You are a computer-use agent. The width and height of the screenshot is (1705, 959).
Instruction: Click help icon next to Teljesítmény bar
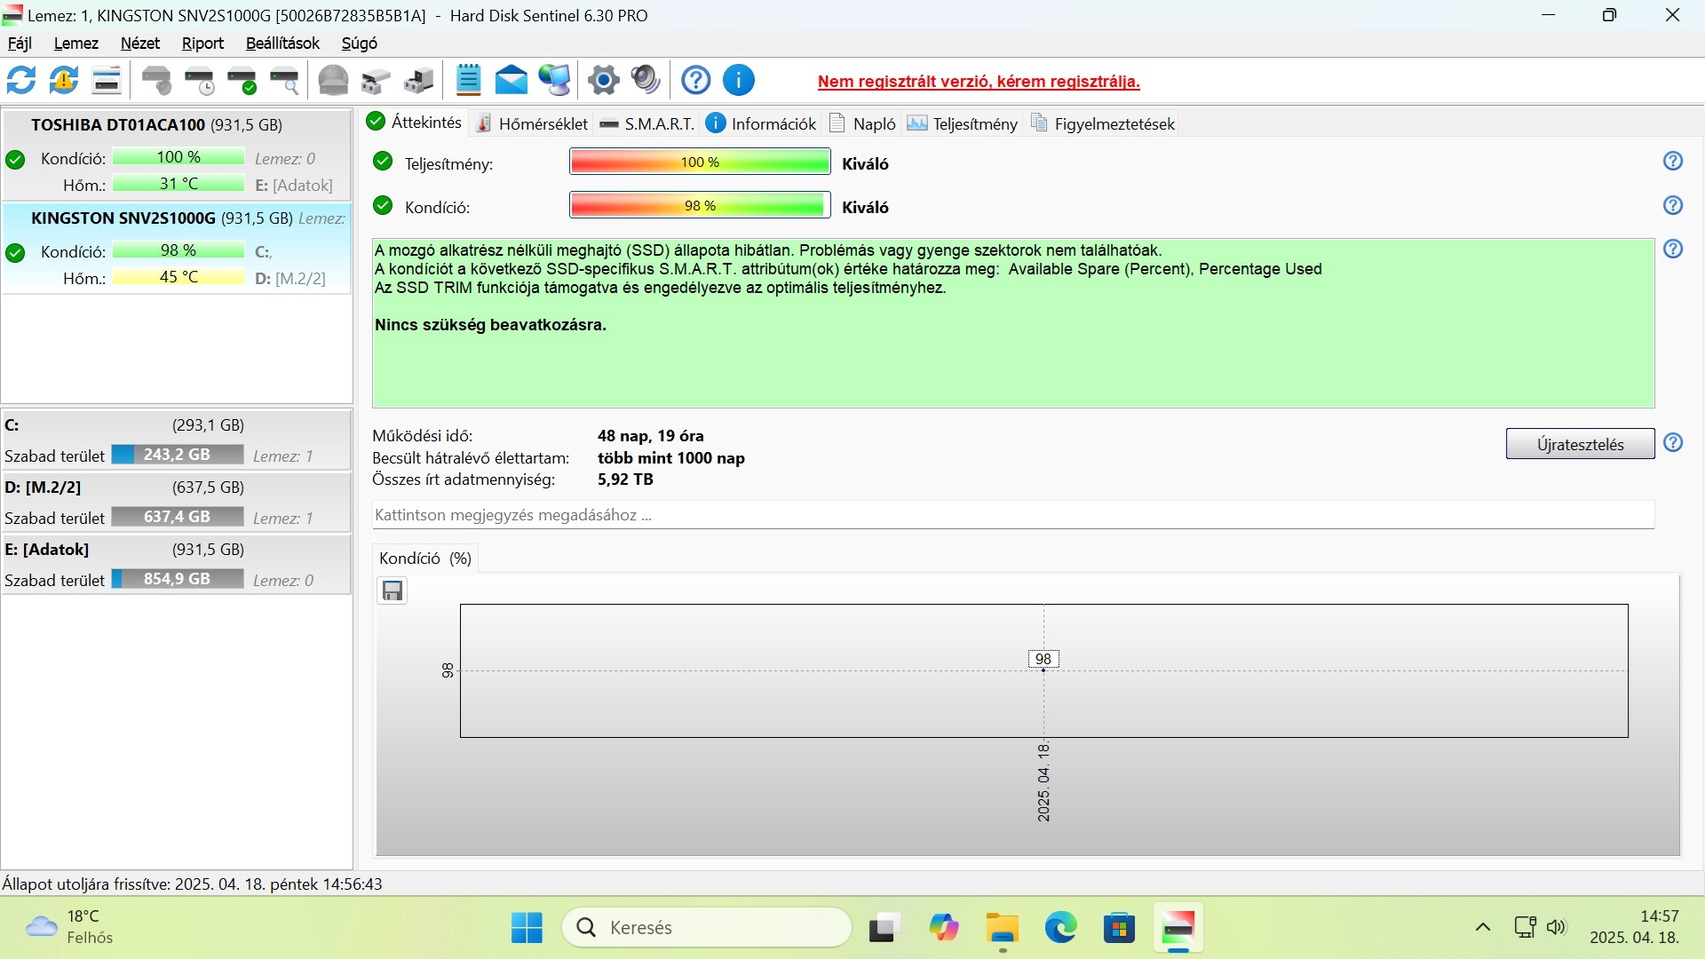pos(1673,162)
